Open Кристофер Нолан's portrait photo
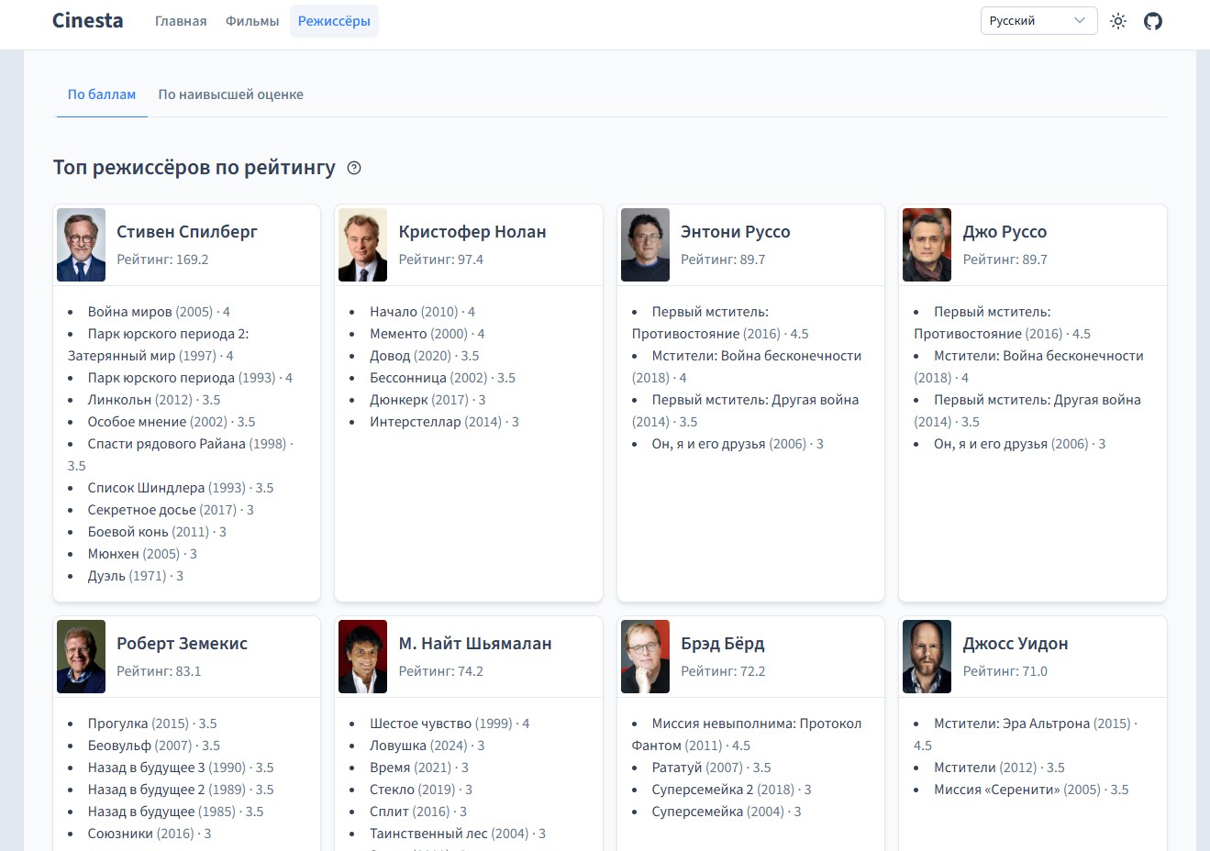The width and height of the screenshot is (1210, 851). (x=363, y=245)
